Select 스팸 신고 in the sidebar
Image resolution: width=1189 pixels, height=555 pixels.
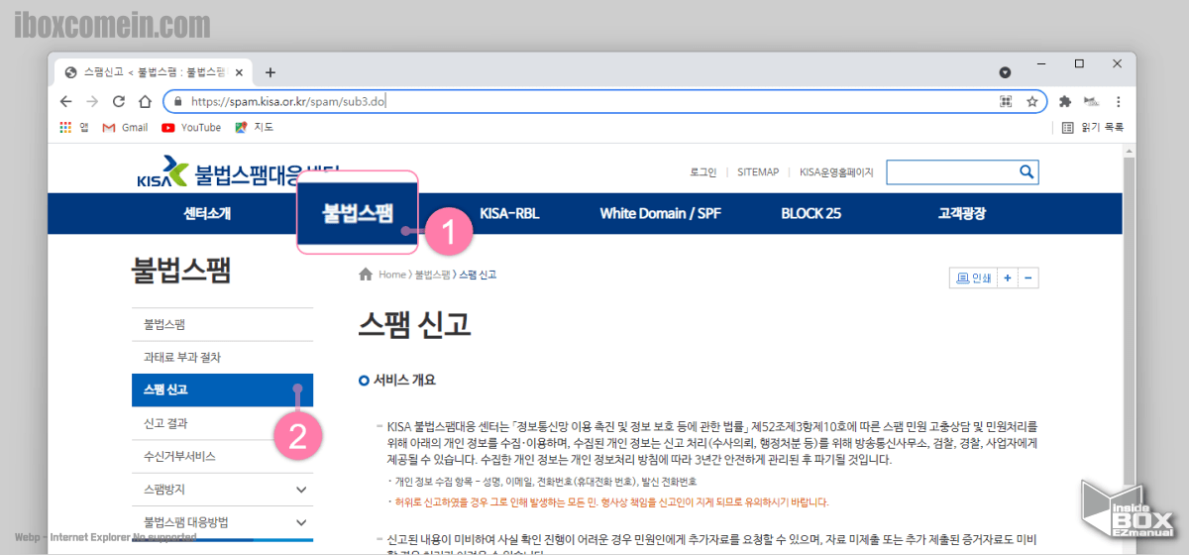click(222, 389)
